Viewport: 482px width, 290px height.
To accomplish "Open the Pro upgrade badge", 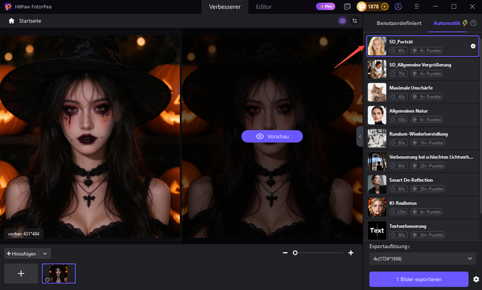I will 326,6.
